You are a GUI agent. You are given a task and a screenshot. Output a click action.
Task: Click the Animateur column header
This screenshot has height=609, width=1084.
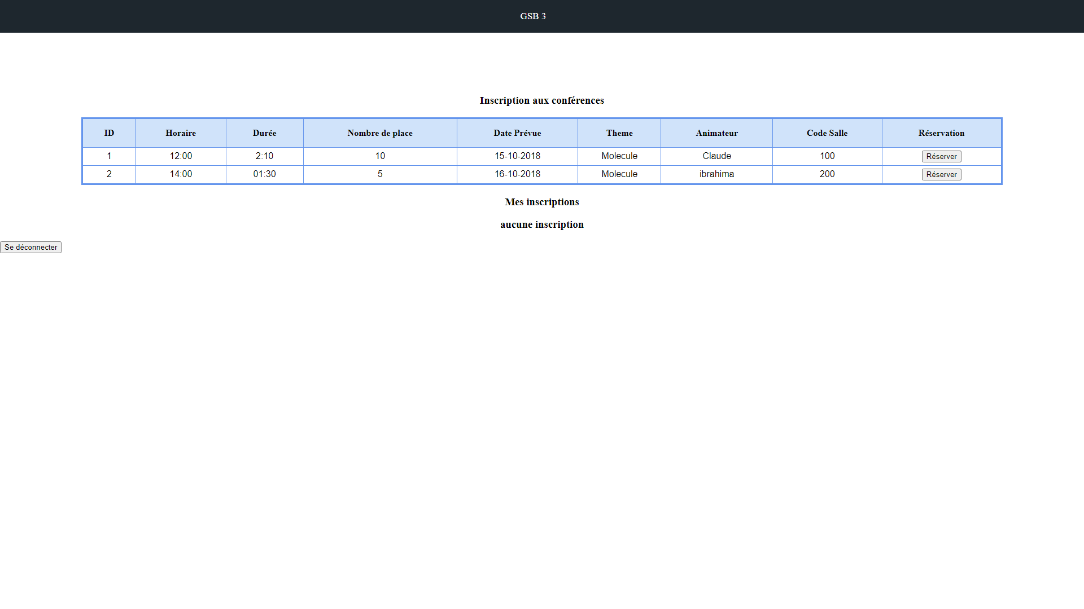click(x=716, y=133)
